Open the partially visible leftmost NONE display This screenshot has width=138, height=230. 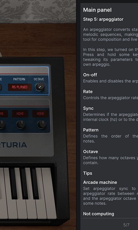pyautogui.click(x=4, y=114)
